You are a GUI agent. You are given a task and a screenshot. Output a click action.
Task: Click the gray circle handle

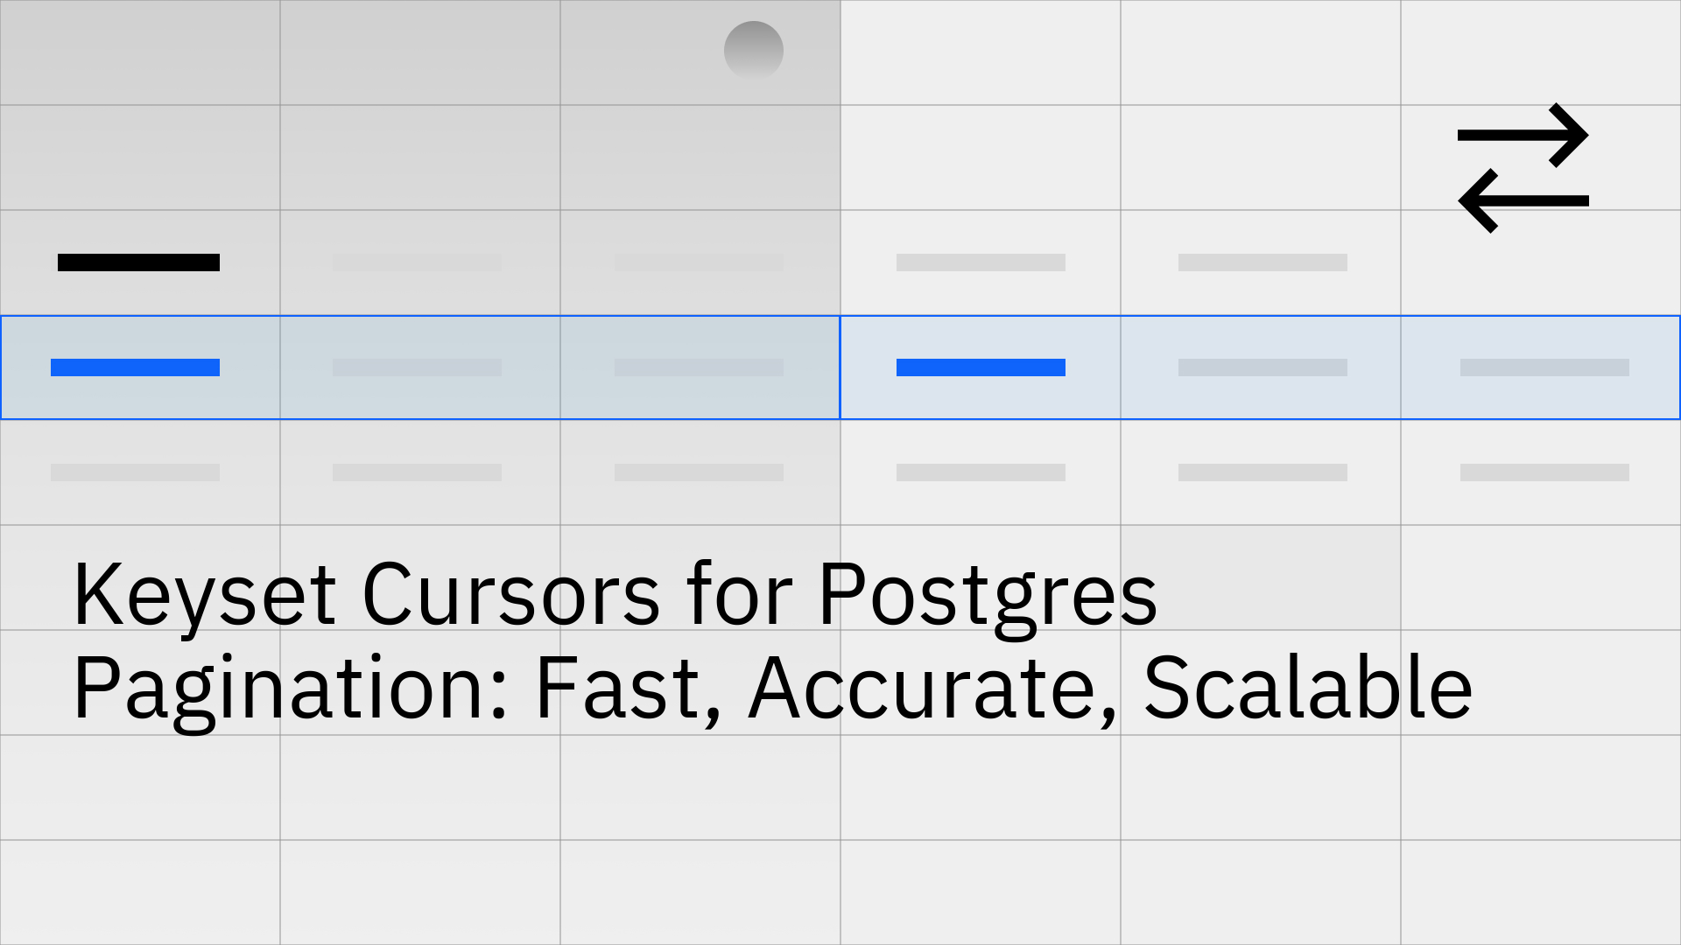(754, 50)
